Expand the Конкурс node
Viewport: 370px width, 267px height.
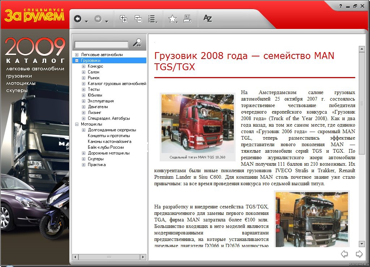click(x=83, y=67)
